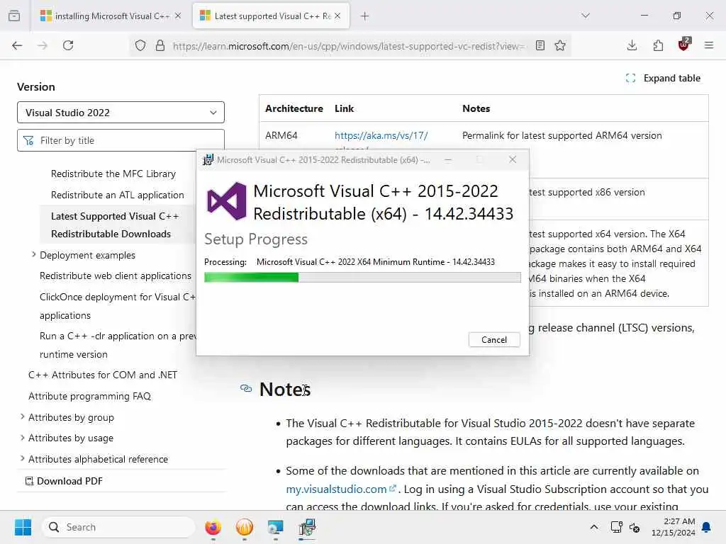
Task: Open Redistribute web client applications
Action: [x=116, y=276]
